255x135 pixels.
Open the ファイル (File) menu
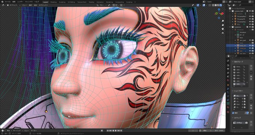[7, 2]
